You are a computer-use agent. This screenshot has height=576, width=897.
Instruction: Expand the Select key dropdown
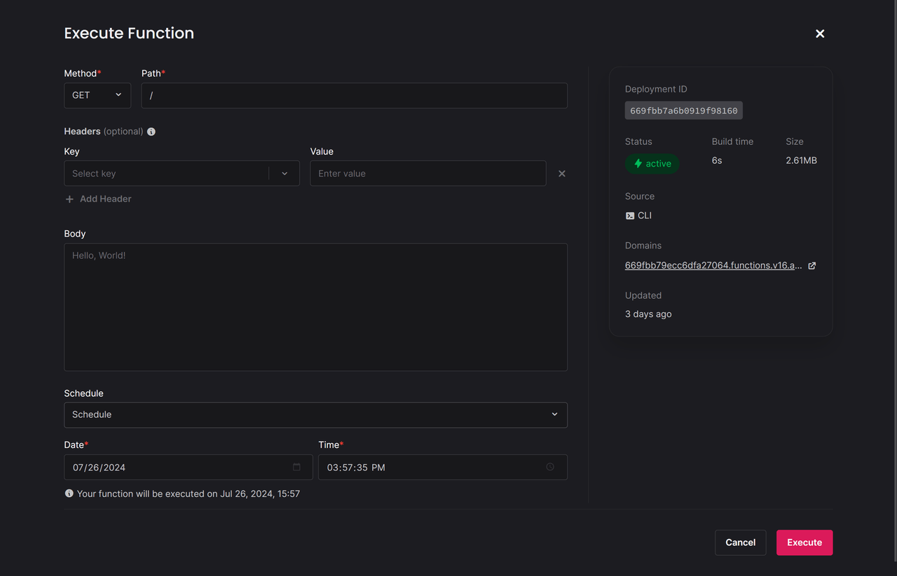pyautogui.click(x=285, y=174)
